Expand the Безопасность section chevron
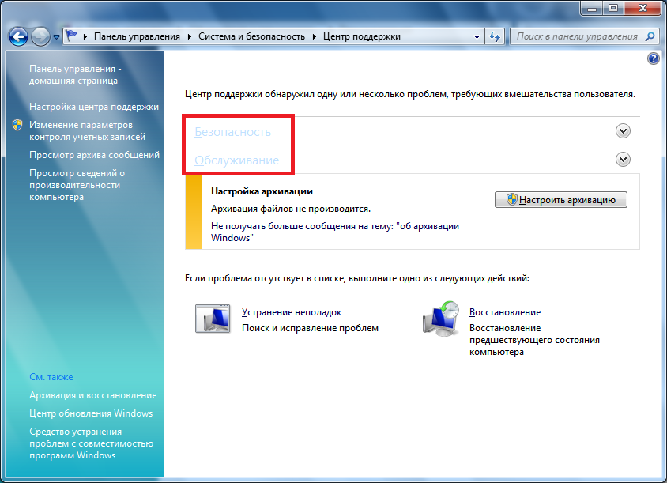 coord(623,131)
